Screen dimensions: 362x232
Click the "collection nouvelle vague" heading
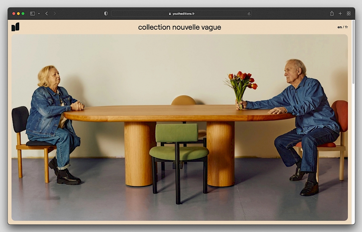tap(180, 27)
